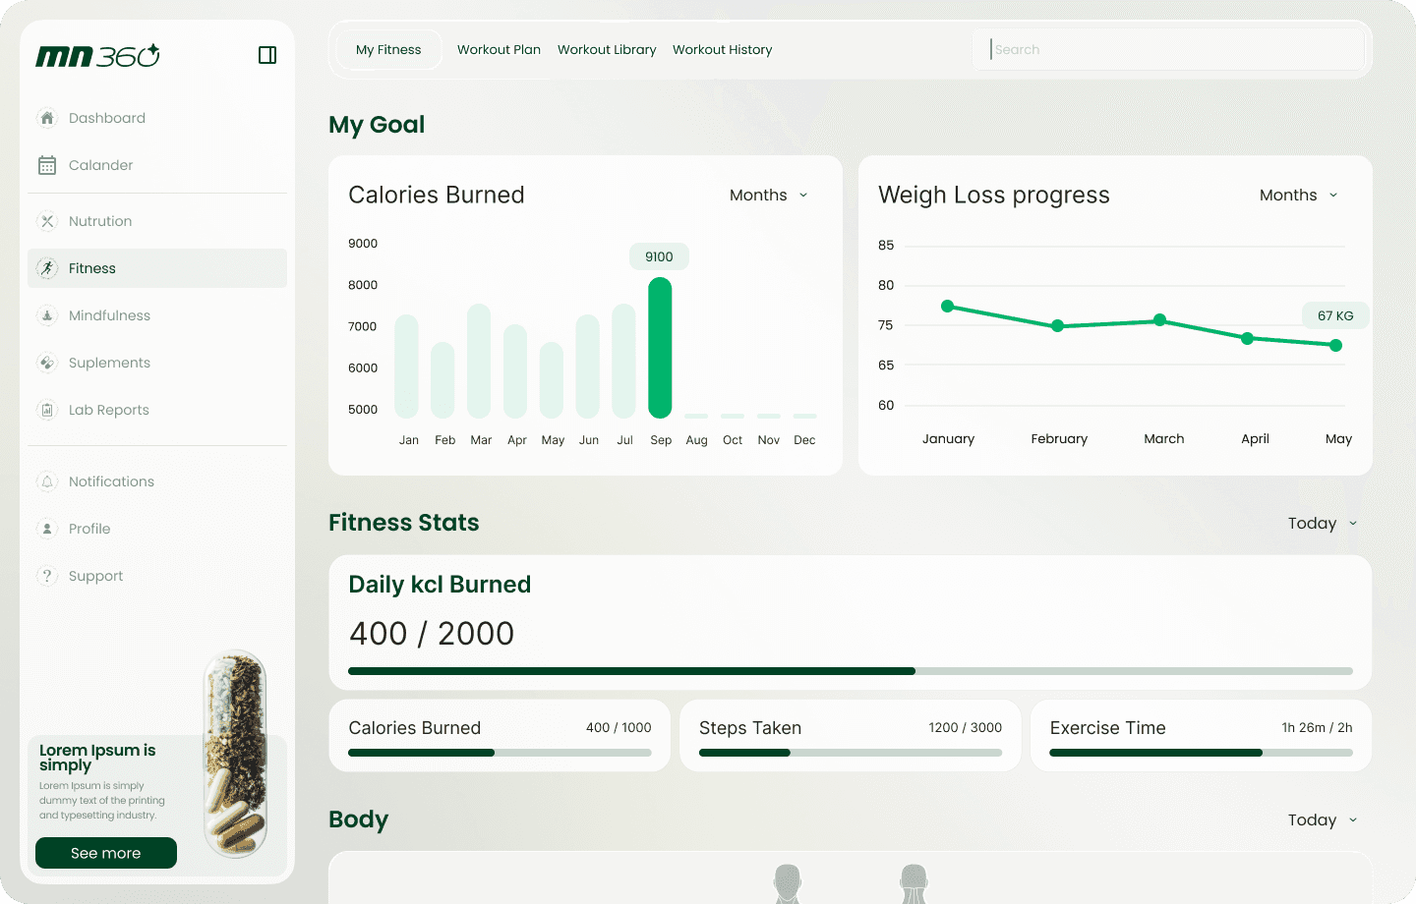Screen dimensions: 1416x904
Task: Collapse the sidebar with the panel icon
Action: pyautogui.click(x=267, y=55)
